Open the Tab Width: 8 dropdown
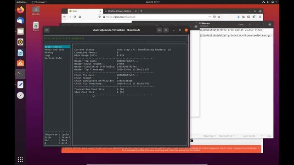Image resolution: width=294 pixels, height=165 pixels. 226,136
